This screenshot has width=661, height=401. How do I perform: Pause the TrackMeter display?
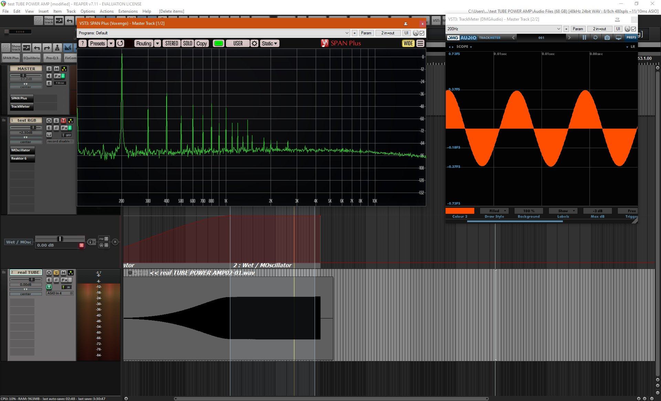tap(584, 37)
